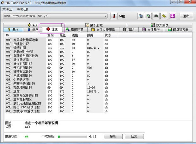Screen dimensions: 196x144
Task: Click the 4:43 refresh countdown
Action: (x=93, y=136)
